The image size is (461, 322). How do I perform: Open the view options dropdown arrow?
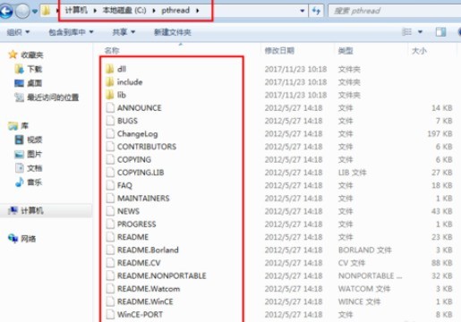click(x=420, y=31)
